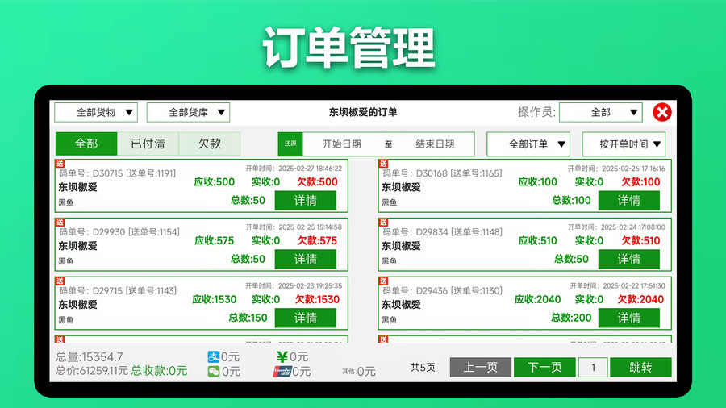The height and width of the screenshot is (408, 726).
Task: Click the UnionPay card icon
Action: (x=281, y=372)
